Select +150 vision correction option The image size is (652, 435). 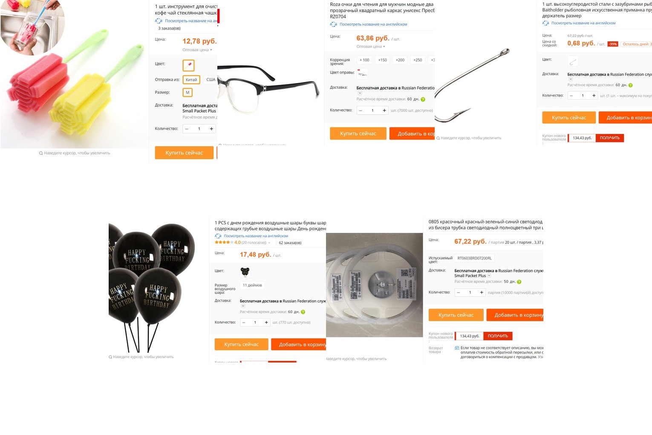(382, 60)
